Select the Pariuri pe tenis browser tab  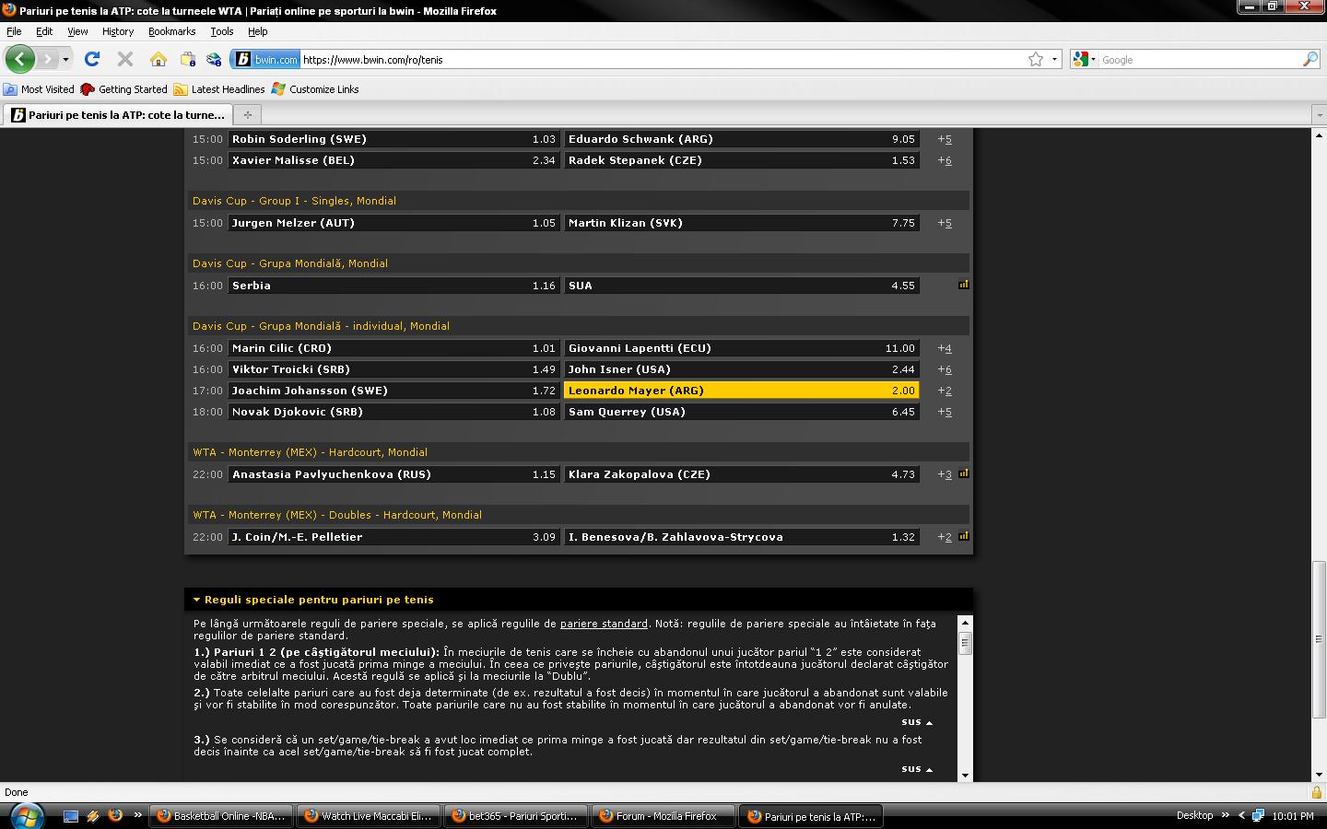118,115
